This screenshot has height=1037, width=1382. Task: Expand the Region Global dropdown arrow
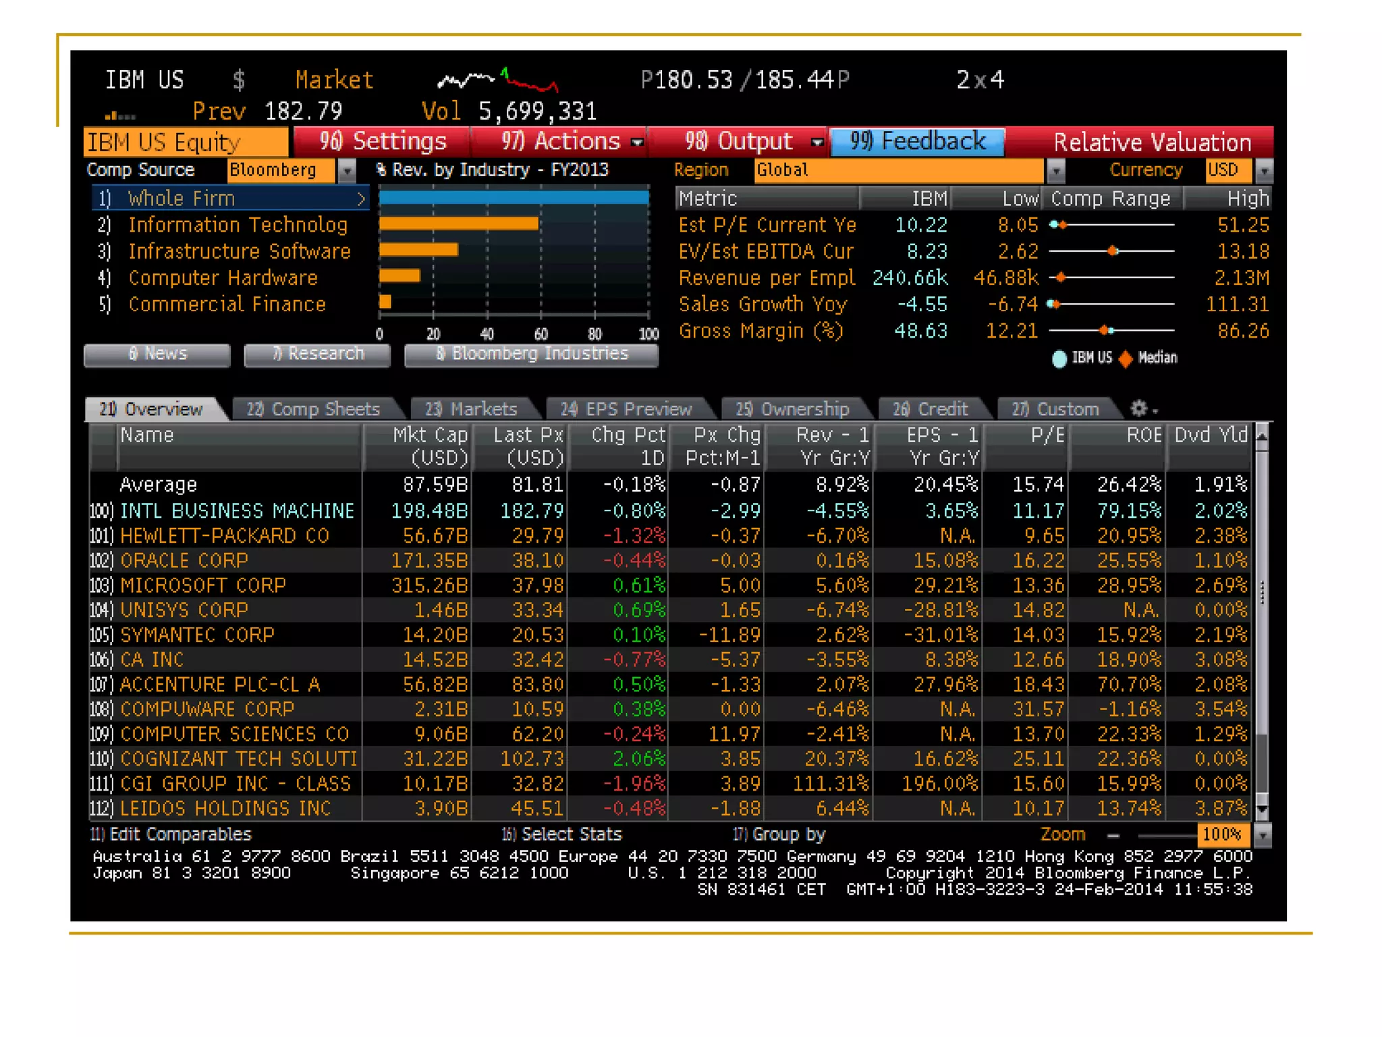(1056, 171)
